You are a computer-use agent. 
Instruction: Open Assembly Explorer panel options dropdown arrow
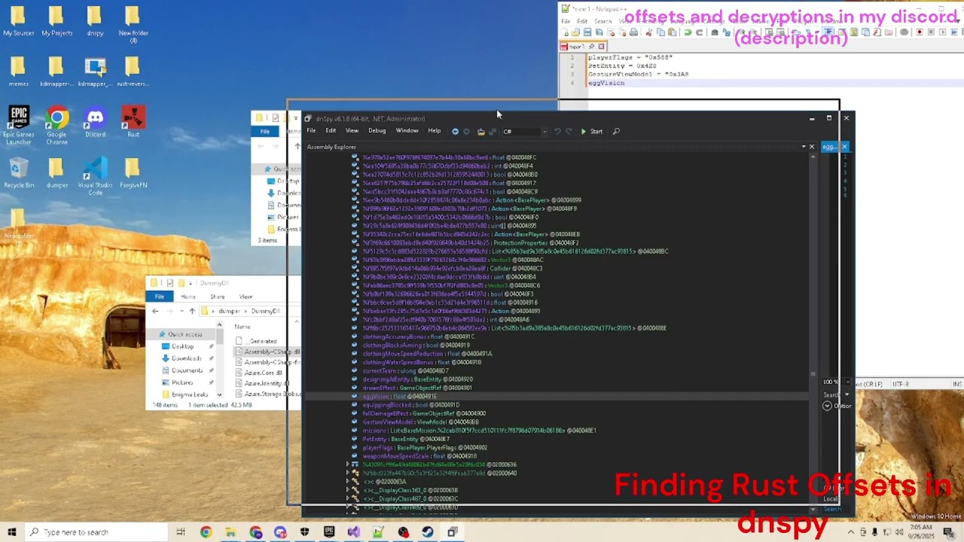click(804, 147)
